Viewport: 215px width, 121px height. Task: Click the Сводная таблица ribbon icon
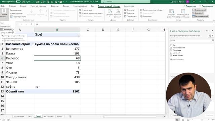(x=4, y=11)
